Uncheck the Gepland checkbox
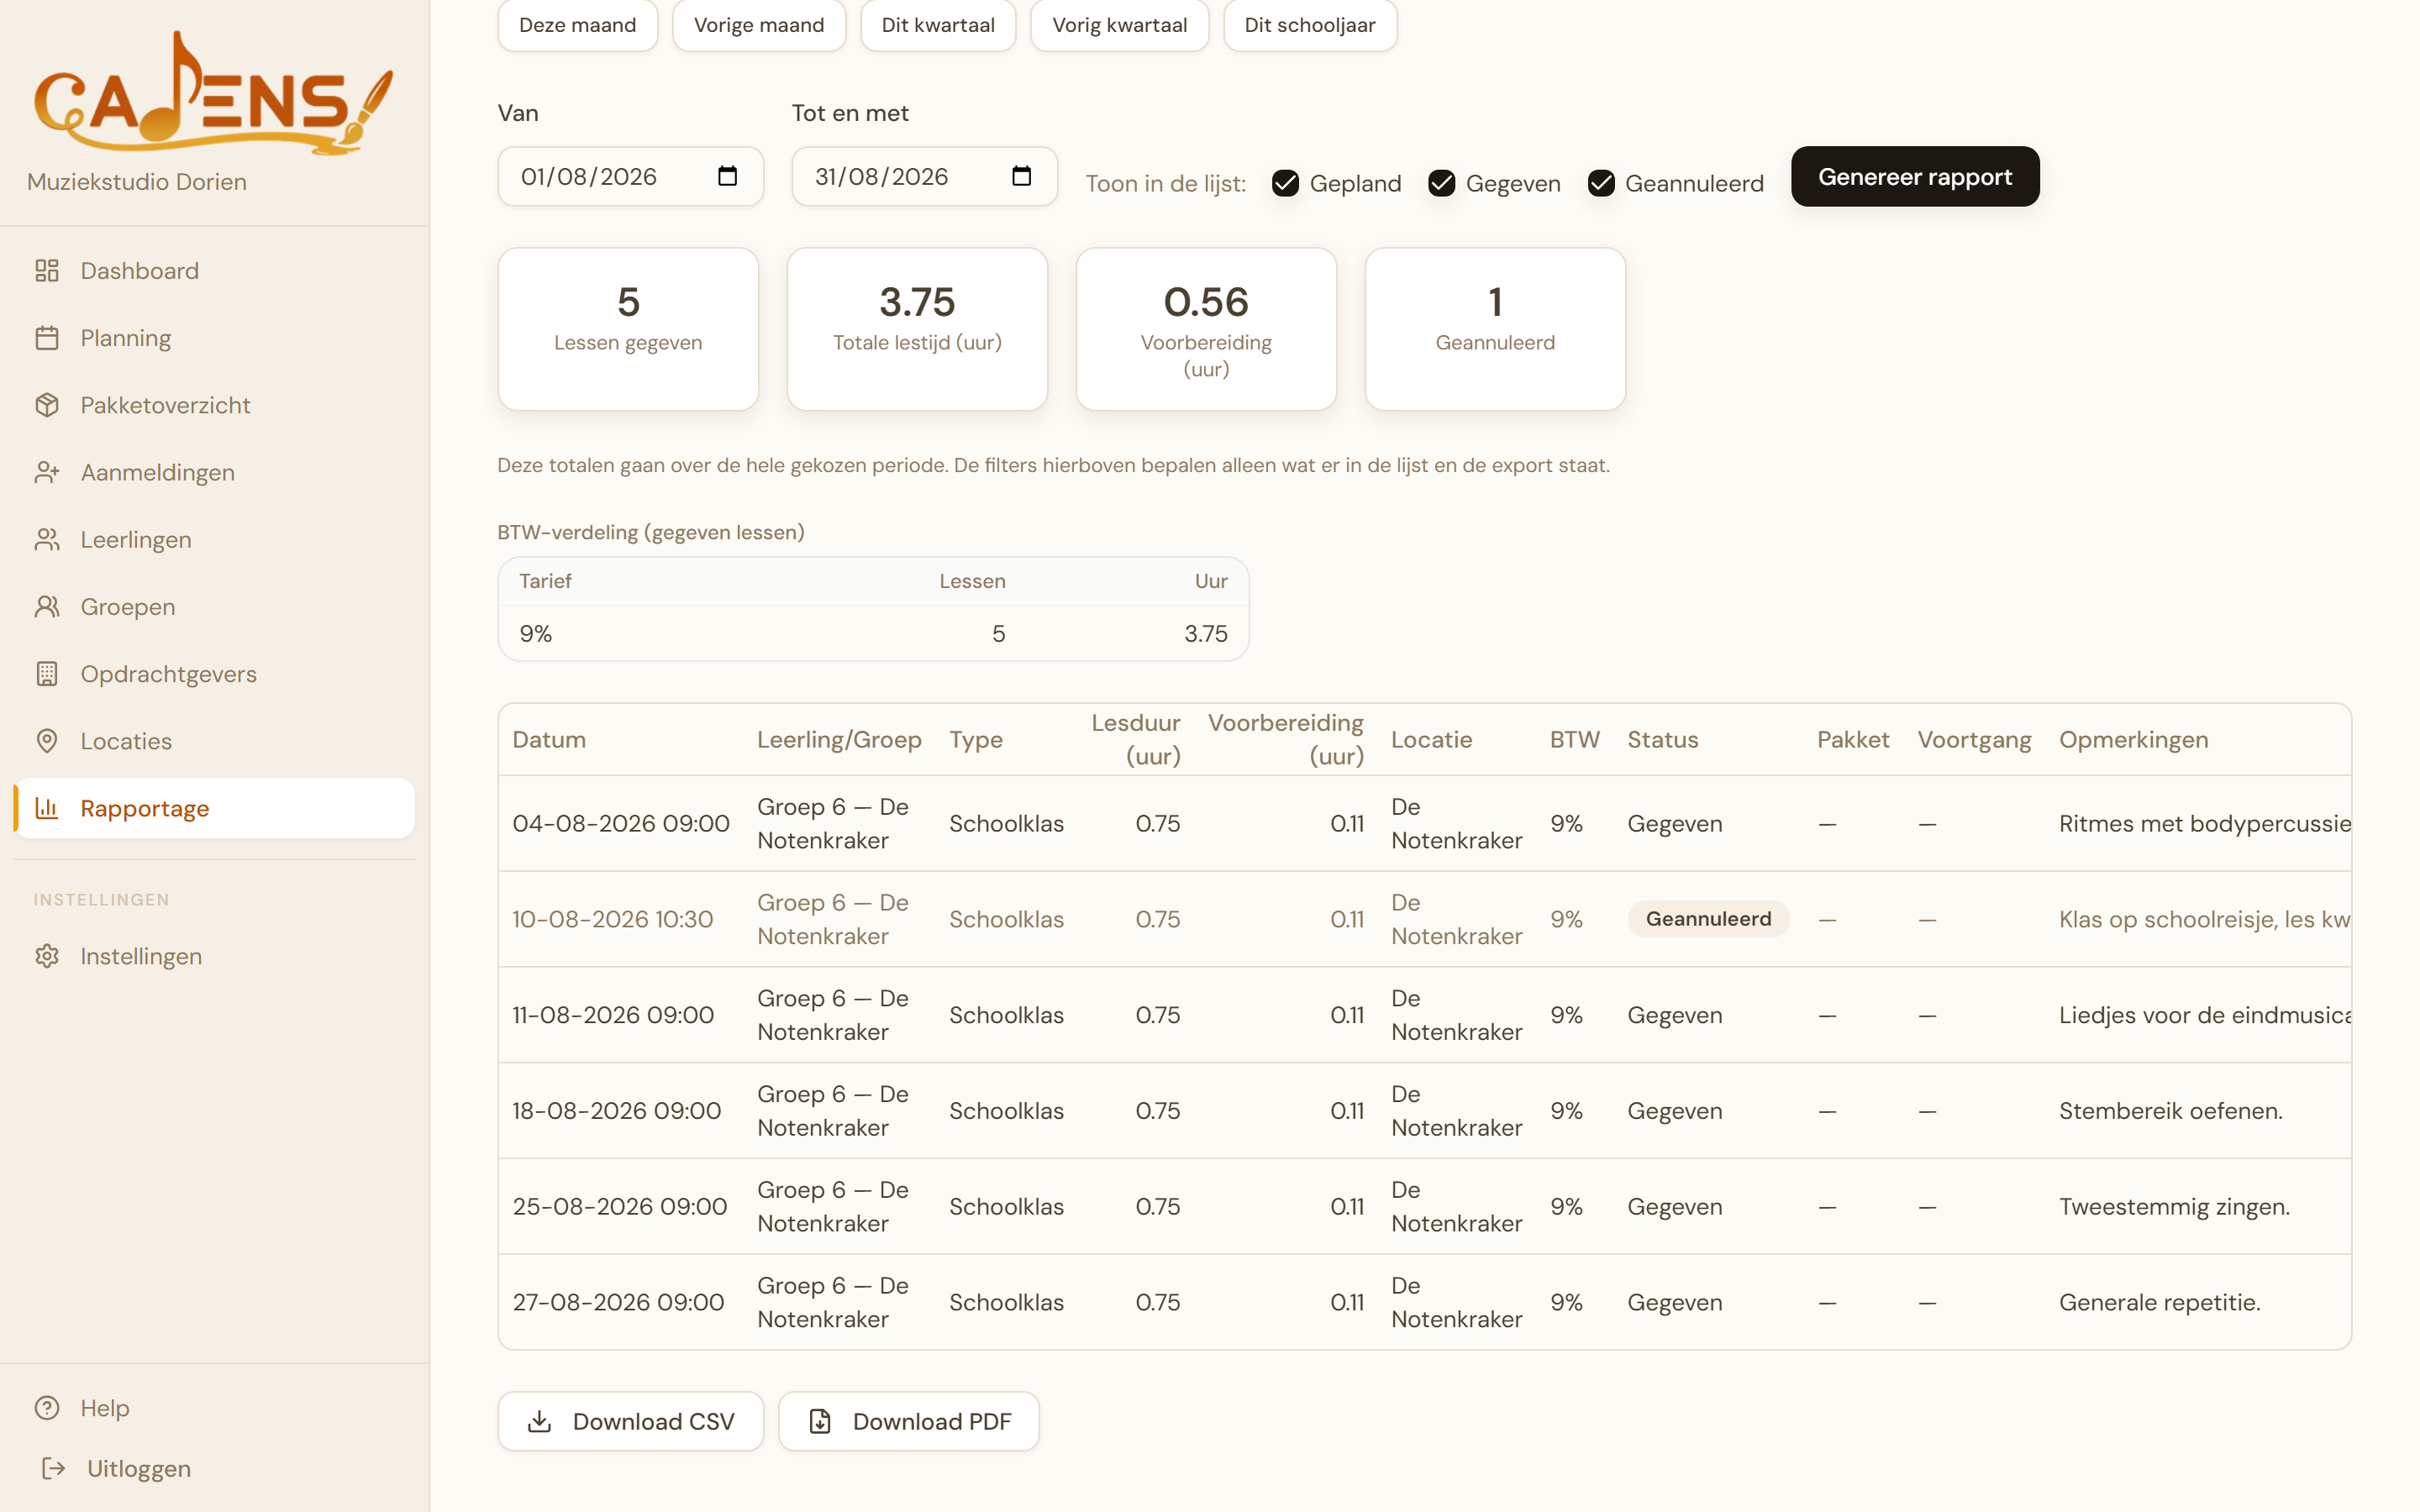Viewport: 2420px width, 1512px height. [x=1285, y=183]
